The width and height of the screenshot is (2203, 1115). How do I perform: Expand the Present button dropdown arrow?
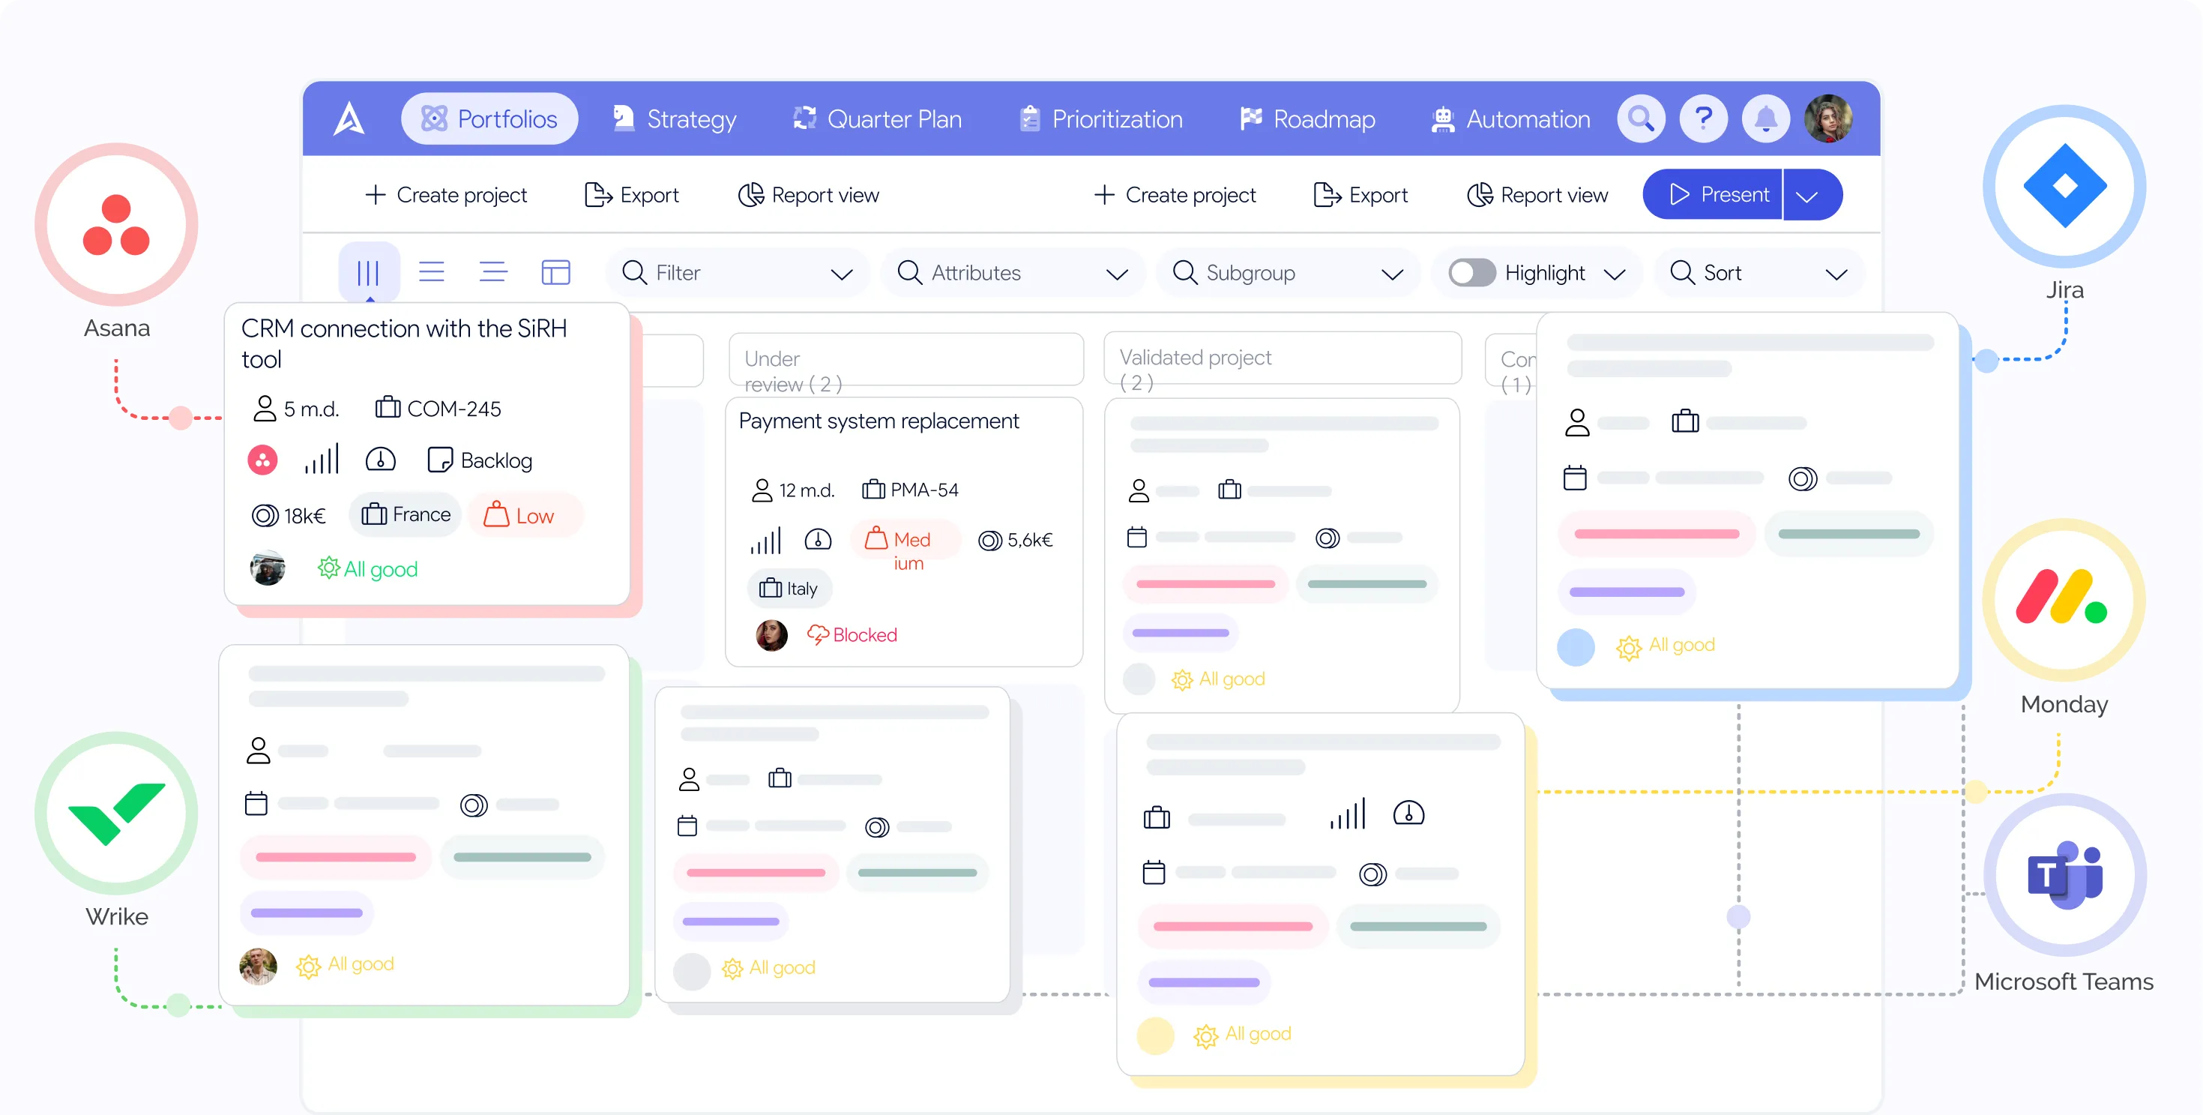tap(1812, 194)
